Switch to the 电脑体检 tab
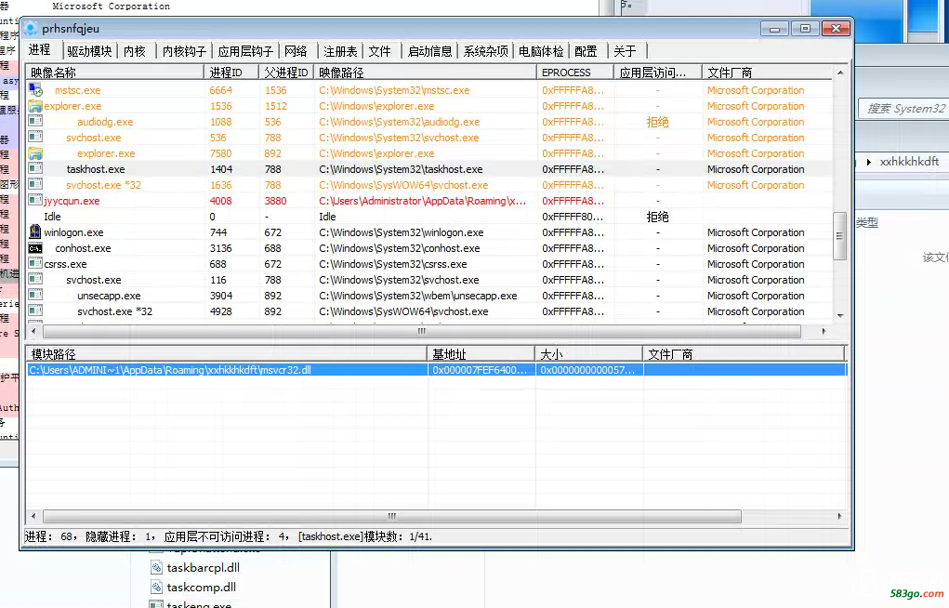The width and height of the screenshot is (949, 608). click(x=541, y=51)
